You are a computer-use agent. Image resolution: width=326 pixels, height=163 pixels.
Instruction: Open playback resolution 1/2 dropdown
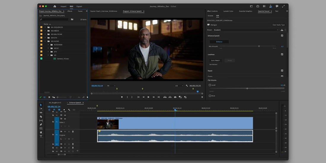[x=179, y=86]
